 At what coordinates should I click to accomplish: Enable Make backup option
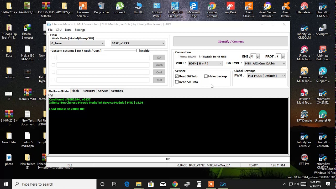click(x=206, y=76)
